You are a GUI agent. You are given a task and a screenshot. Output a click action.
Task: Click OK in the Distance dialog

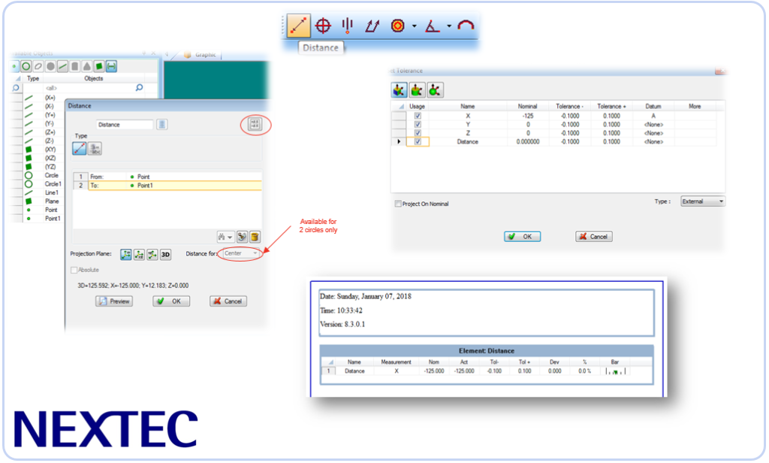[170, 301]
